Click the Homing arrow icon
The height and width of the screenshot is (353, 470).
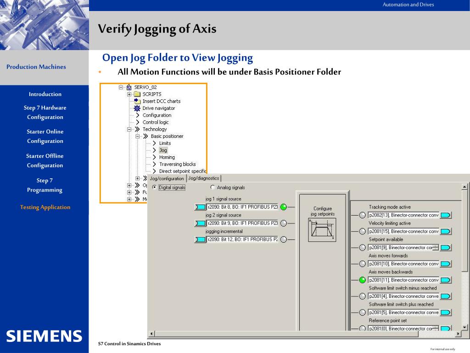154,157
